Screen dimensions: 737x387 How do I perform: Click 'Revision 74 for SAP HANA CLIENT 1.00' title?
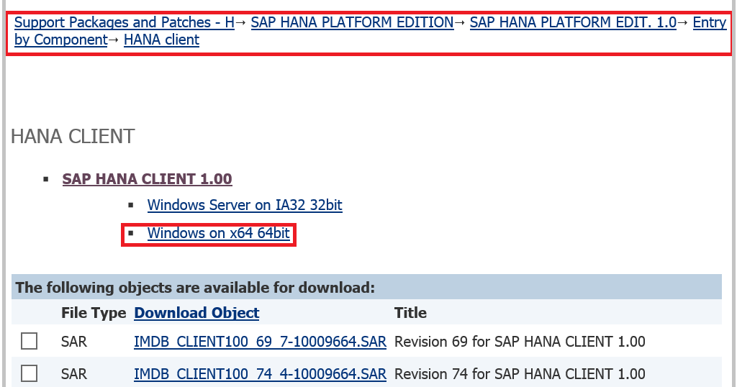520,374
